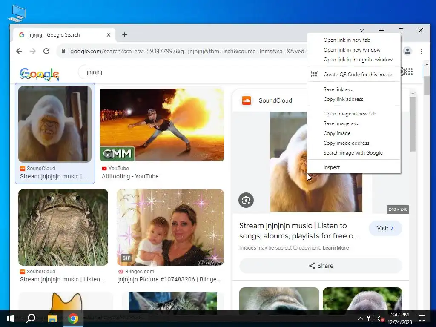Click the page vertical scrollbar thumb
Image resolution: width=436 pixels, height=327 pixels.
tap(427, 85)
